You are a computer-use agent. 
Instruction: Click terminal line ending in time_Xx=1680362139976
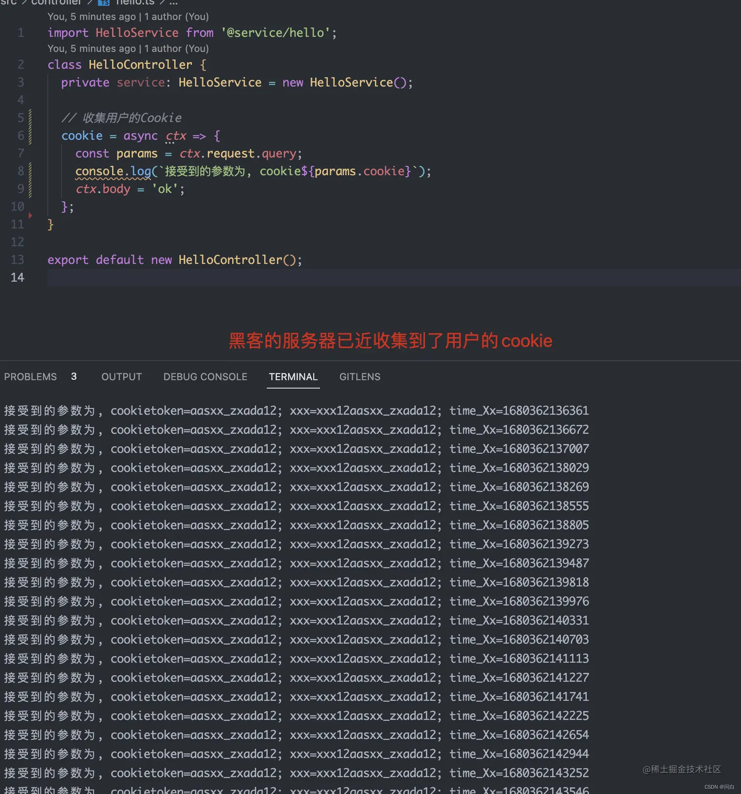(x=296, y=602)
